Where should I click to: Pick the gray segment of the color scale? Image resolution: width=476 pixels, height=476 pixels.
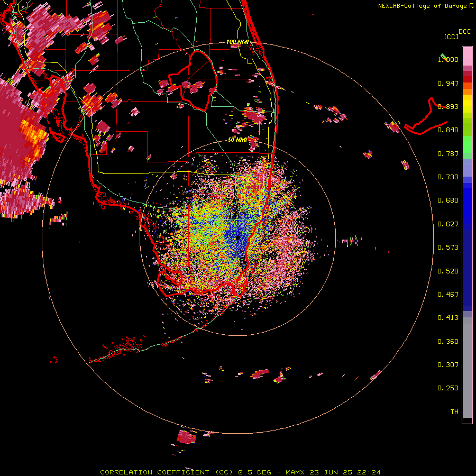pos(467,368)
